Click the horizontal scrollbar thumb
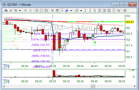 click(x=93, y=87)
